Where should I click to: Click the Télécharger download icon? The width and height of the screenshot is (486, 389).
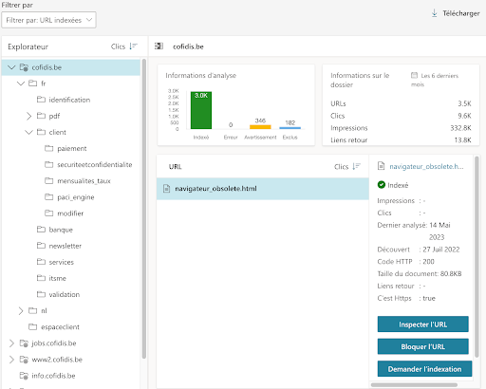[x=435, y=13]
